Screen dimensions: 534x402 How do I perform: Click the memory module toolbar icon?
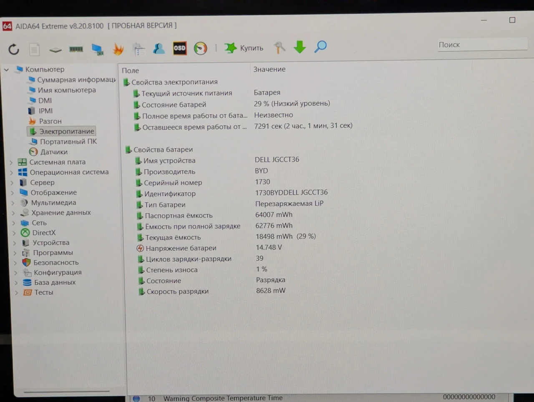(76, 49)
